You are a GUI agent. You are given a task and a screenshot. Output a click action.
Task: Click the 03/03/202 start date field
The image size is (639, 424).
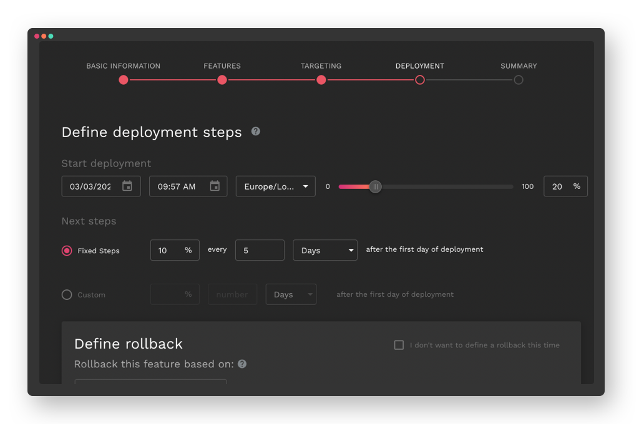pyautogui.click(x=101, y=186)
